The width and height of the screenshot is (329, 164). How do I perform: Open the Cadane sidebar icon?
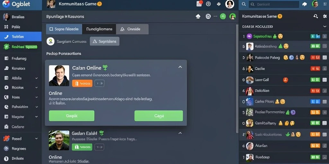[x=6, y=127]
